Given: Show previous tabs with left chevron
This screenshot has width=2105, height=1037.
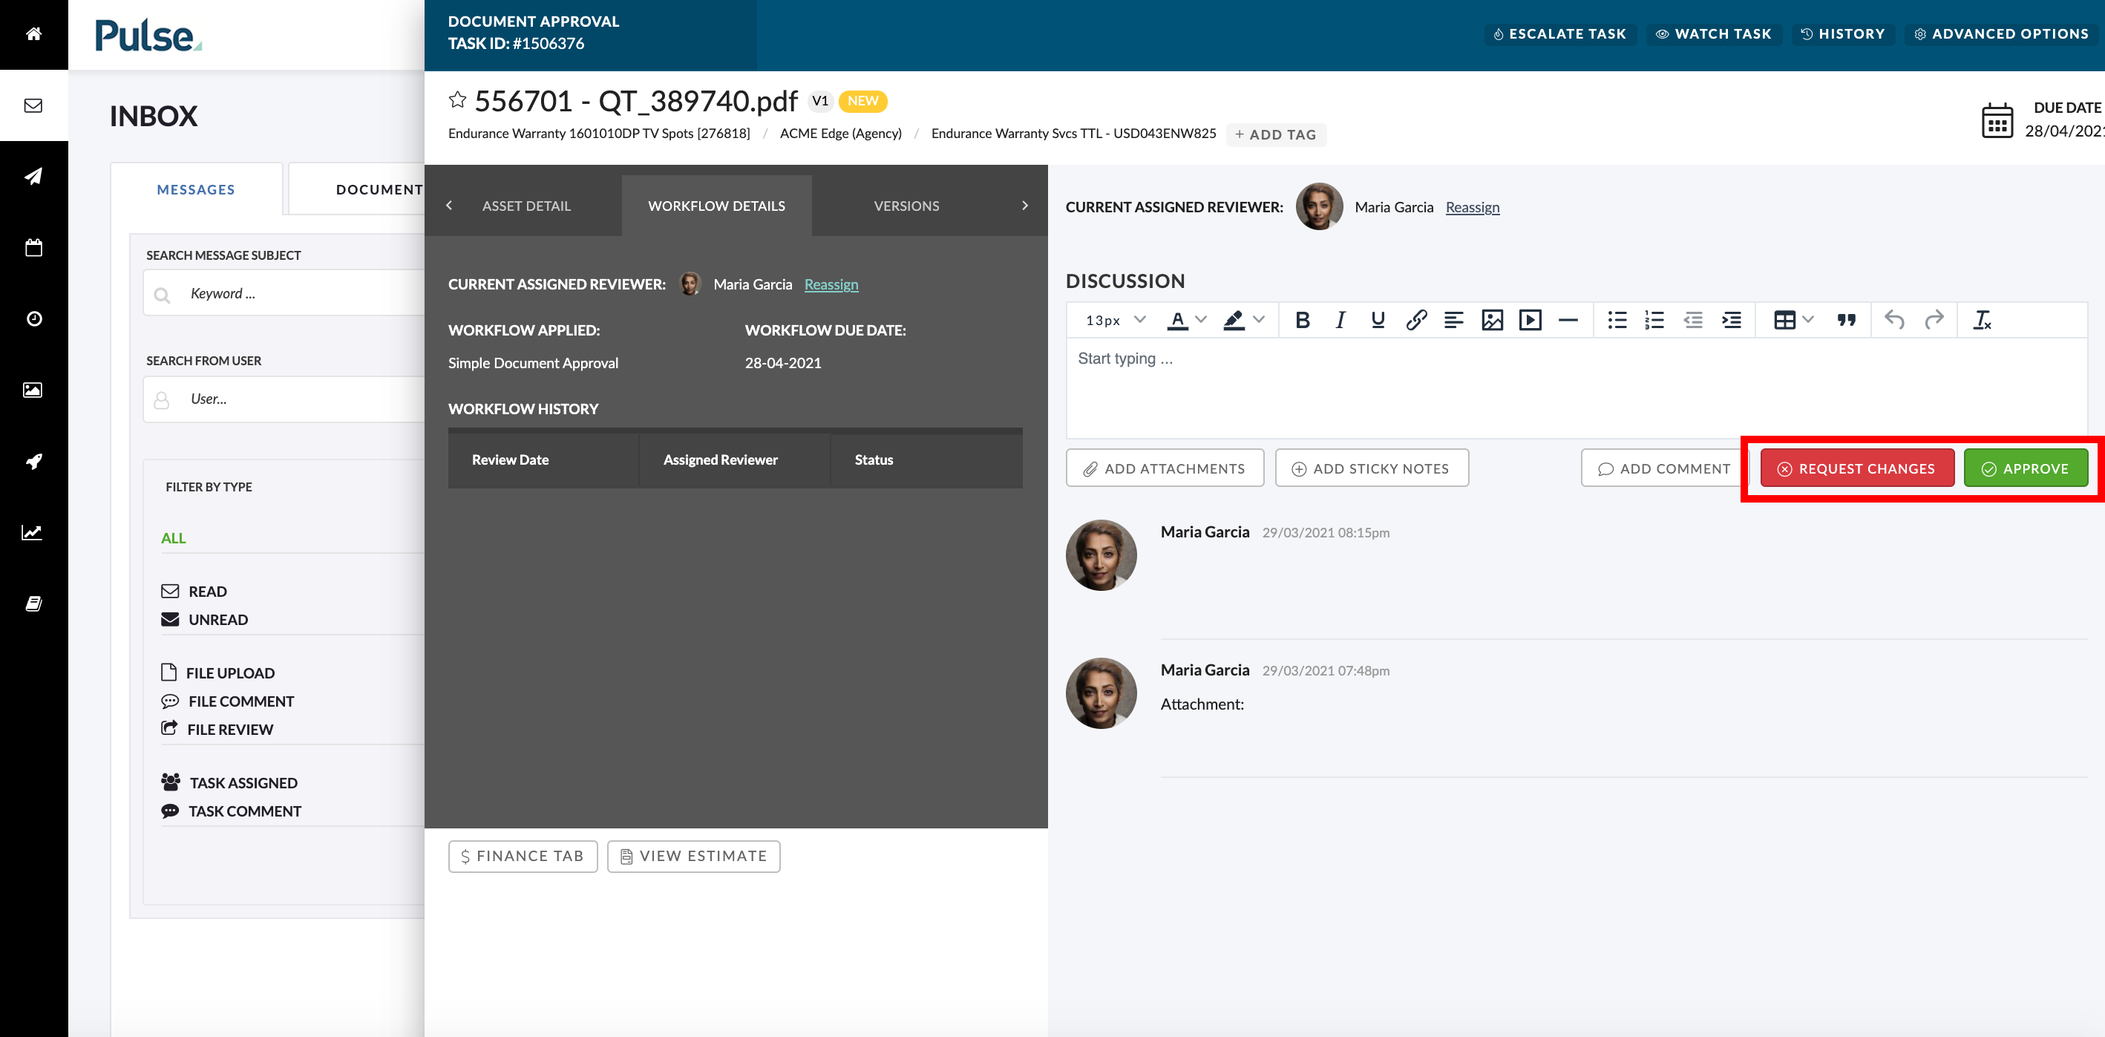Looking at the screenshot, I should click(x=448, y=206).
